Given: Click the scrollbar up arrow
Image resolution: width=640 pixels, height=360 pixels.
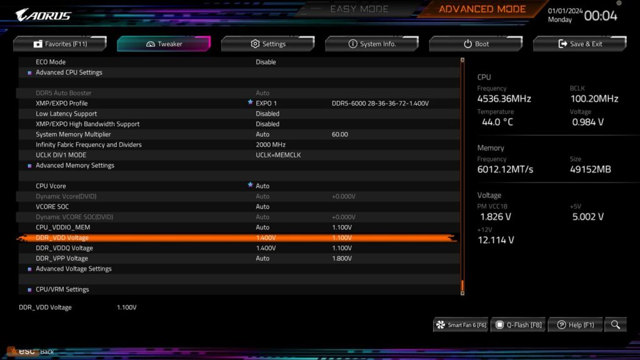Looking at the screenshot, I should point(462,60).
